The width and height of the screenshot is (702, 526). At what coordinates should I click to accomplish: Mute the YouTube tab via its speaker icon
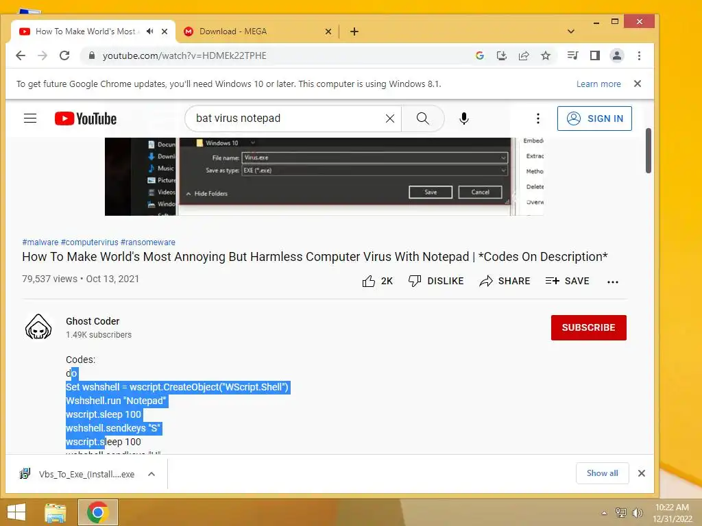tap(150, 32)
